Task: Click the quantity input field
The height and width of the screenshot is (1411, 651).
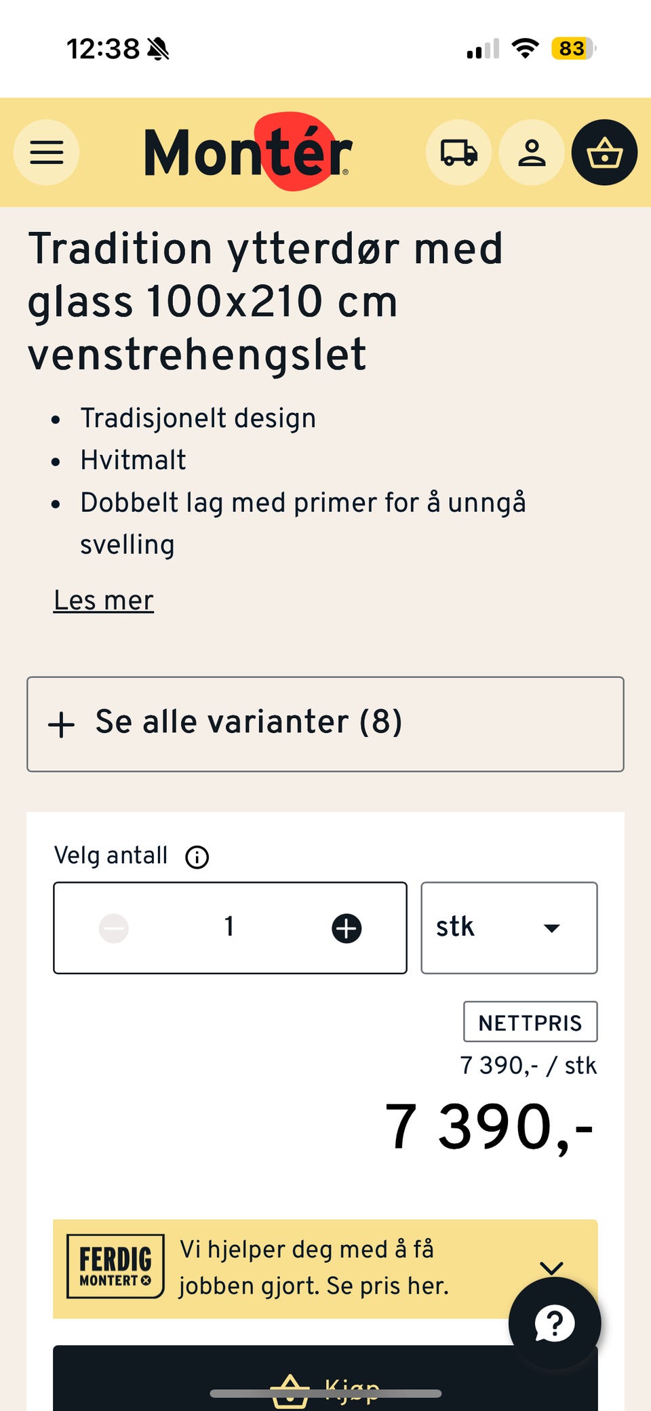Action: click(x=229, y=928)
